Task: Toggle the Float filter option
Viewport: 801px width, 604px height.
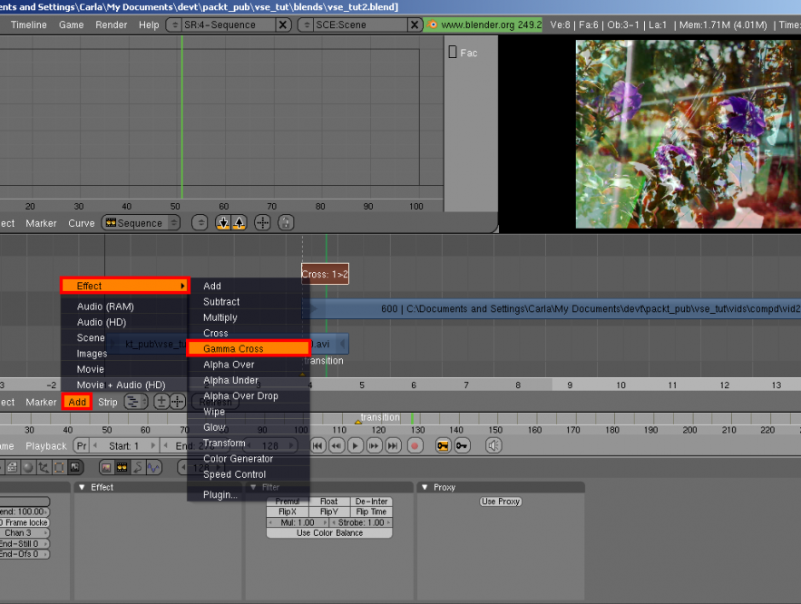Action: tap(329, 502)
